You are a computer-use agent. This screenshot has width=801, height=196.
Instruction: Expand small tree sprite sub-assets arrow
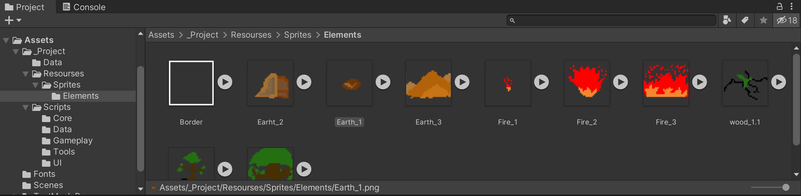225,169
